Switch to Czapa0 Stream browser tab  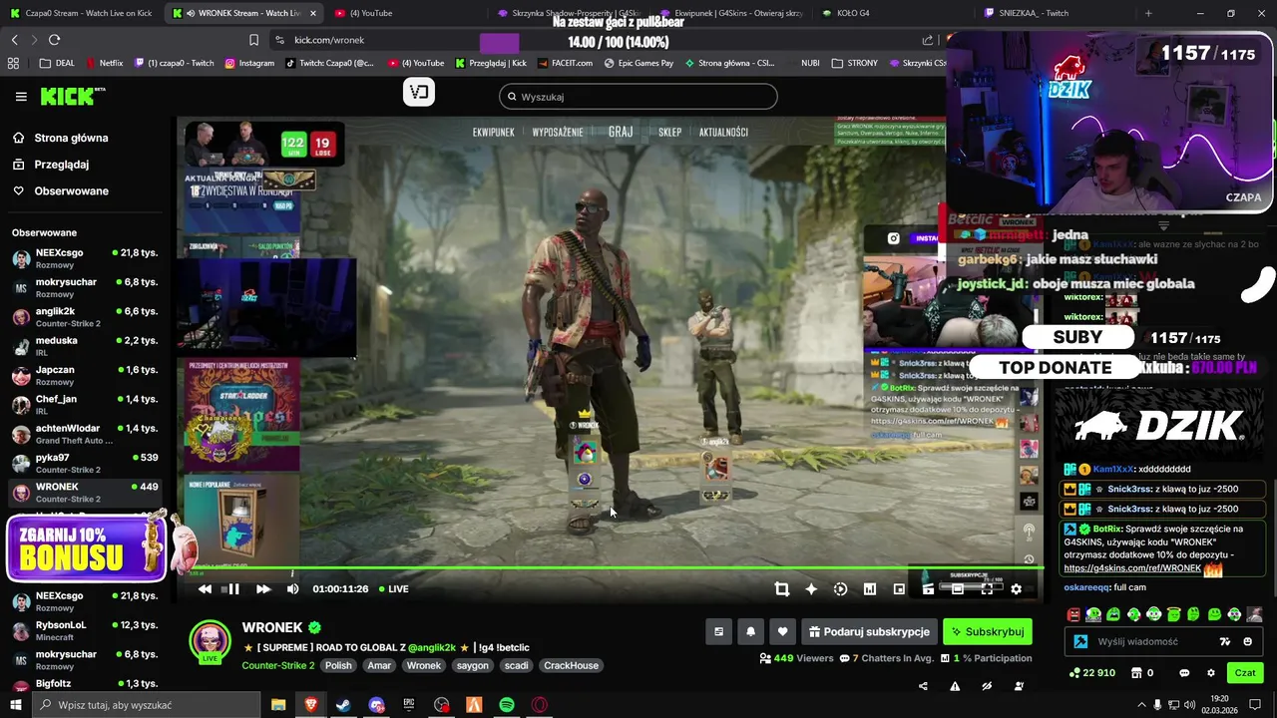click(x=82, y=13)
